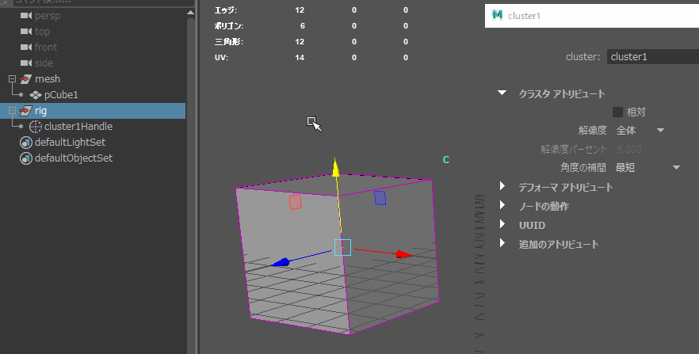
Task: Select the rig row in the outliner
Action: pos(93,111)
